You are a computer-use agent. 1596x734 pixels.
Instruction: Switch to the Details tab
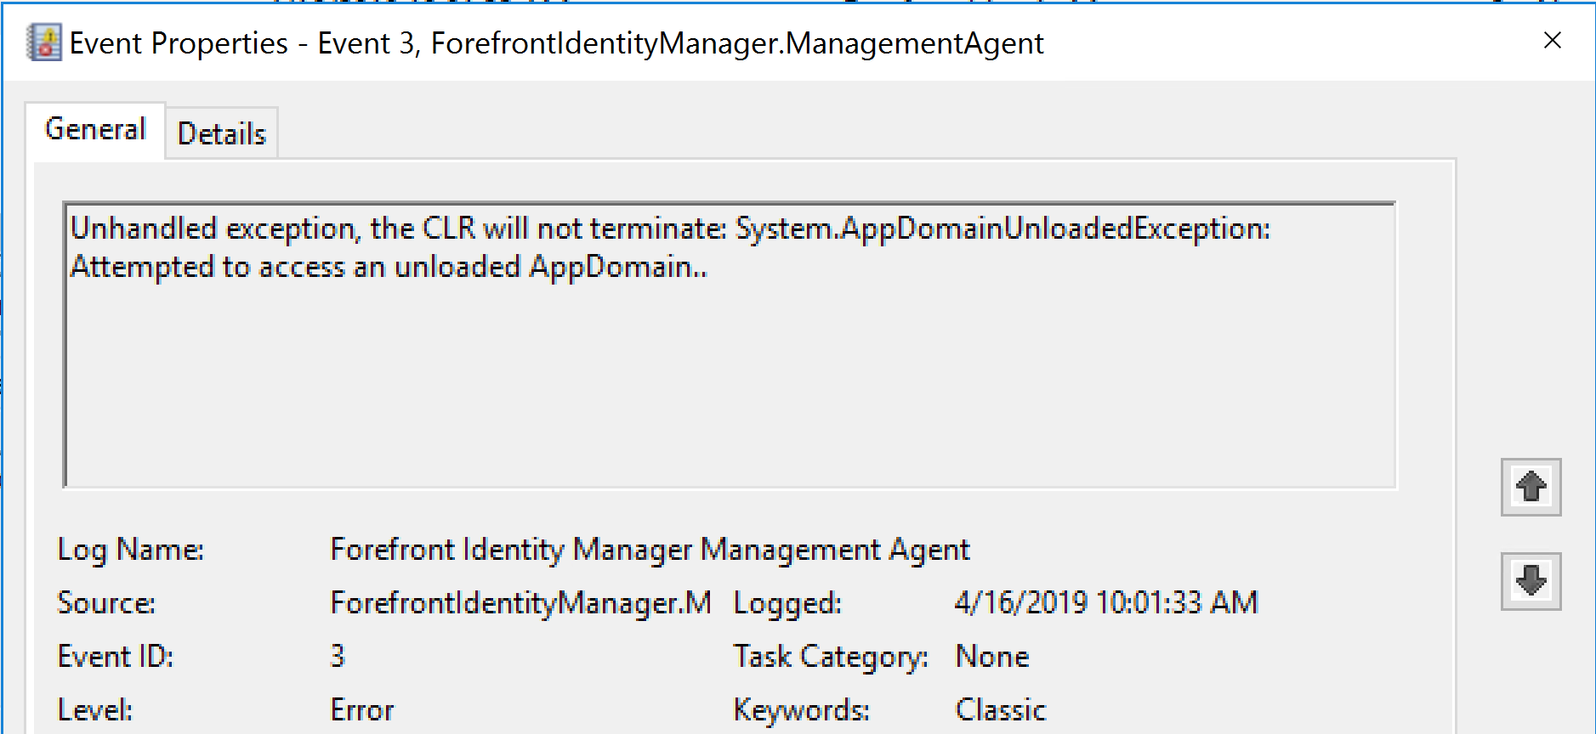coord(222,133)
